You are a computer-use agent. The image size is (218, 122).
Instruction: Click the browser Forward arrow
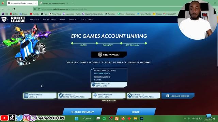pyautogui.click(x=9, y=9)
